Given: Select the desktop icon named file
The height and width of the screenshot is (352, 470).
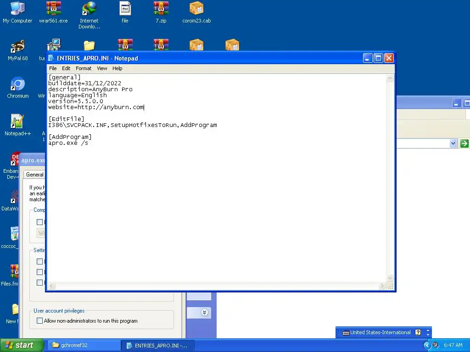Looking at the screenshot, I should click(125, 12).
